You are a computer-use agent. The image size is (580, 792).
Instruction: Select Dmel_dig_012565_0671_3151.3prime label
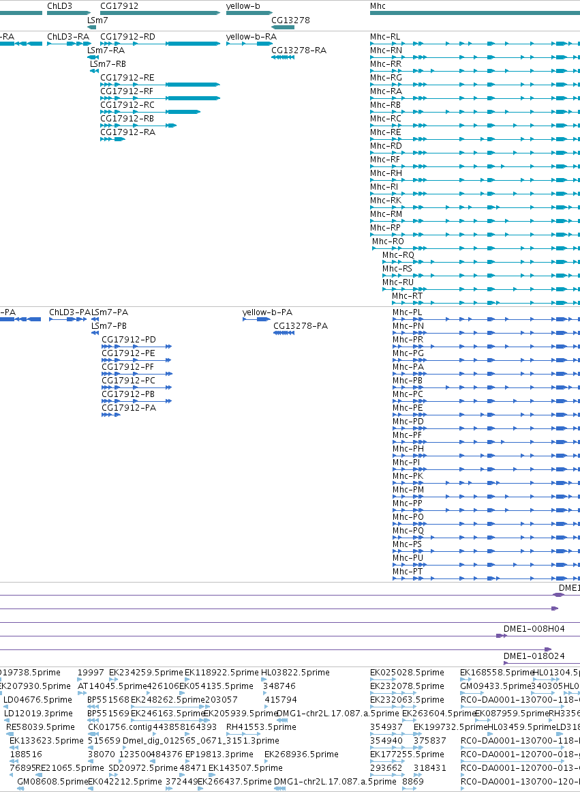tap(201, 741)
